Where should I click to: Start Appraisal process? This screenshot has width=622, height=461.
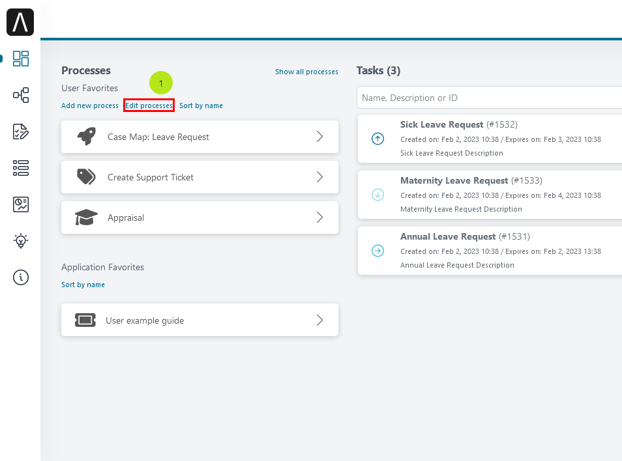click(x=200, y=217)
